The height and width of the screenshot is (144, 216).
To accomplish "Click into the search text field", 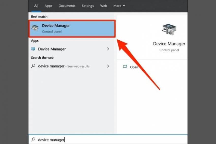I will (x=108, y=140).
